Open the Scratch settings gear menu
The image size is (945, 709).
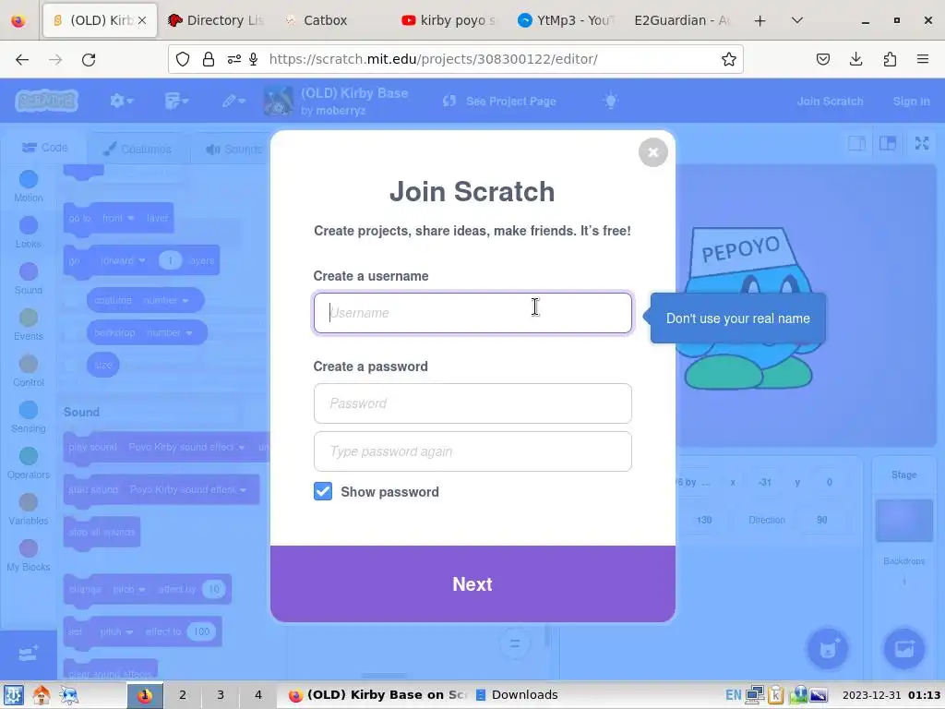tap(121, 101)
